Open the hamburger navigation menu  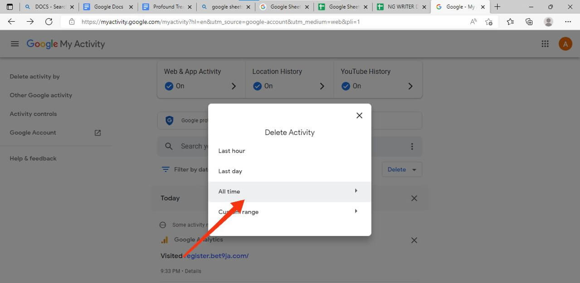tap(15, 43)
